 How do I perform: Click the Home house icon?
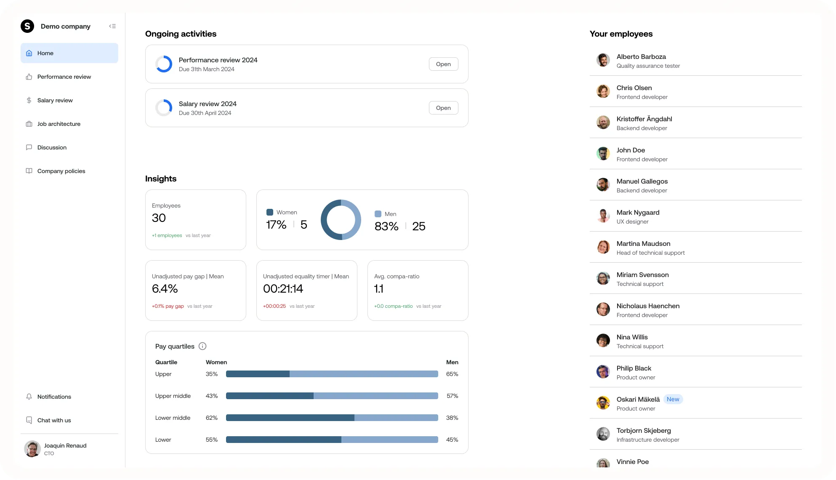pyautogui.click(x=29, y=53)
